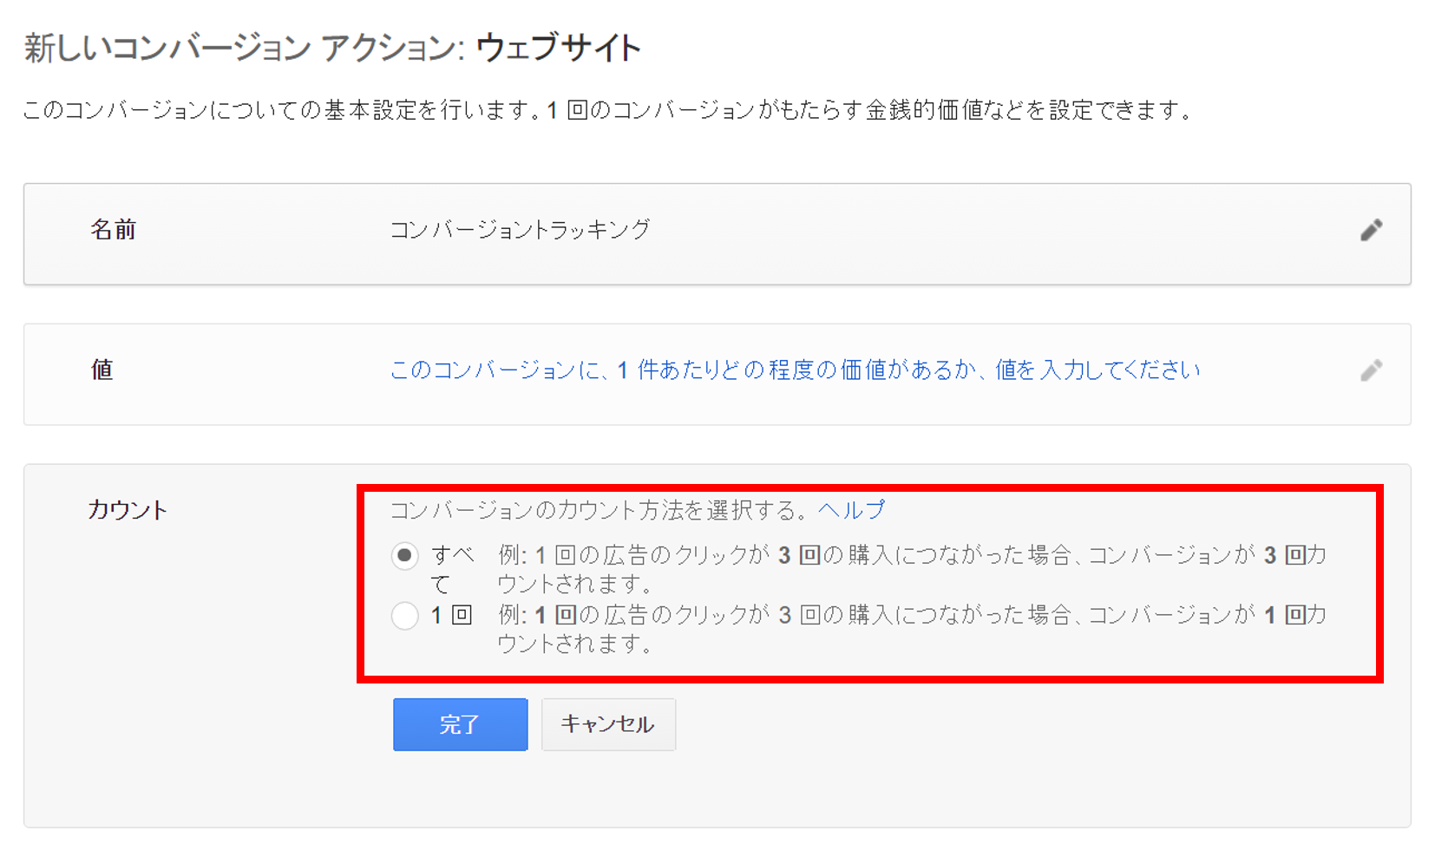The height and width of the screenshot is (850, 1435).
Task: Select the すべて radio button
Action: click(x=405, y=556)
